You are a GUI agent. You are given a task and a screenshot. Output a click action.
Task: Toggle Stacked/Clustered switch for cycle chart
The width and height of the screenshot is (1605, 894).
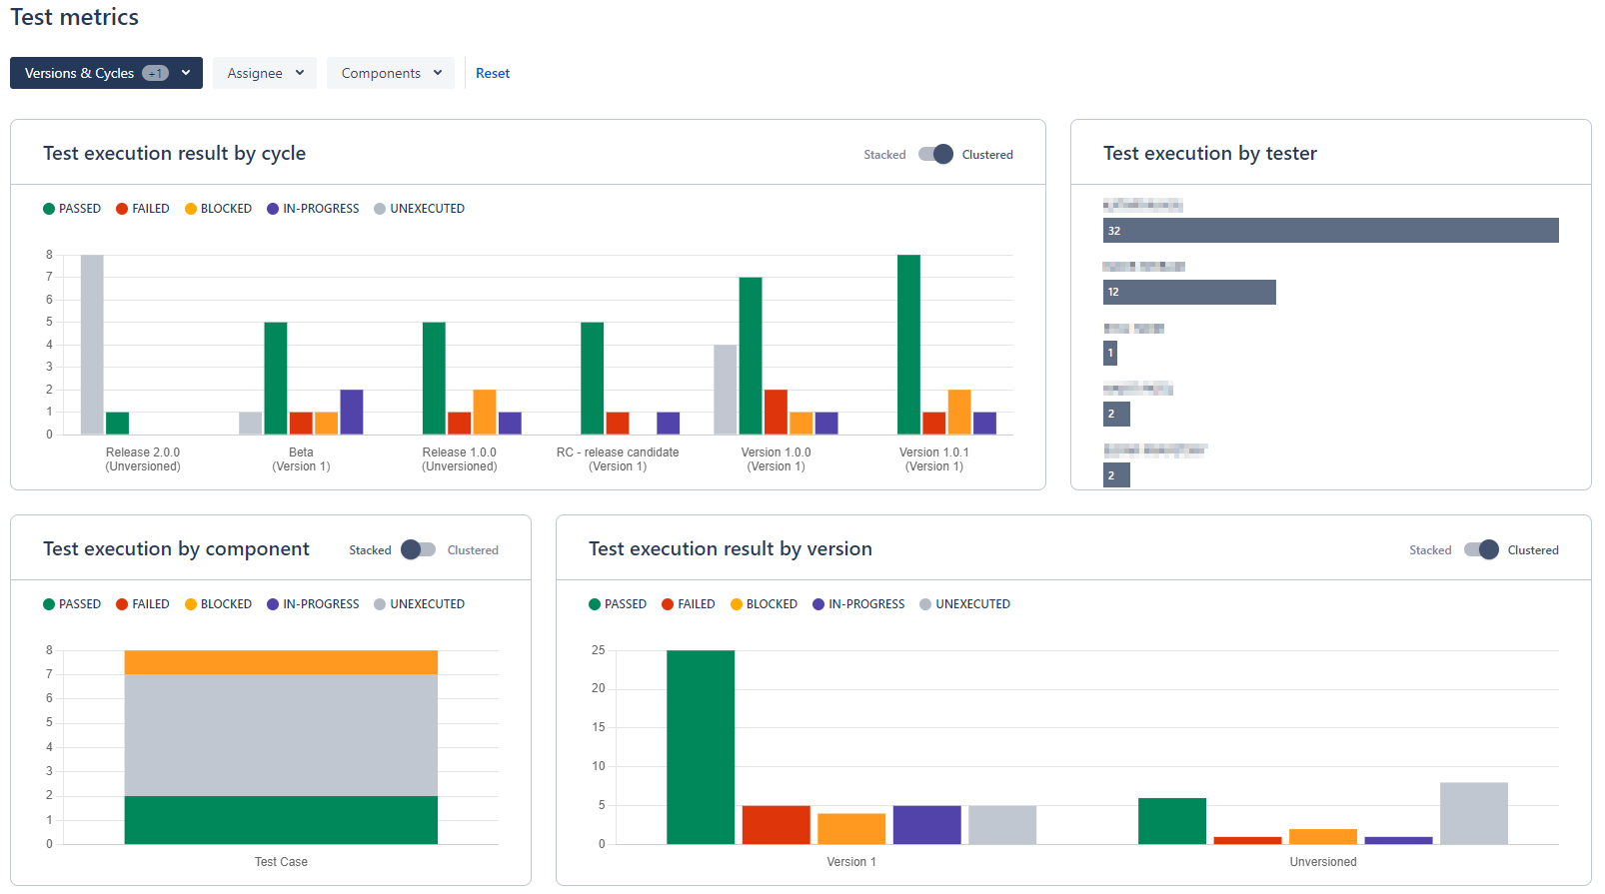(x=935, y=155)
